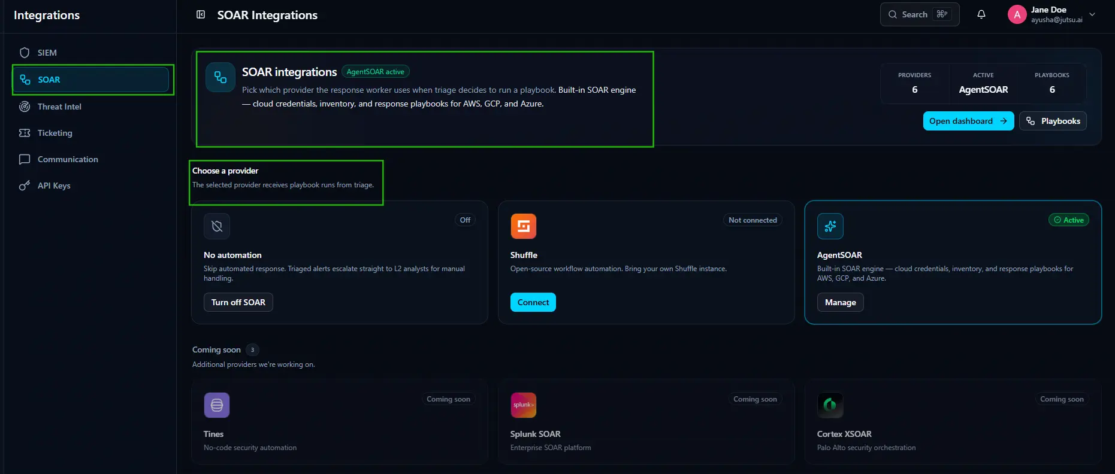Click the search magnifier icon

893,14
